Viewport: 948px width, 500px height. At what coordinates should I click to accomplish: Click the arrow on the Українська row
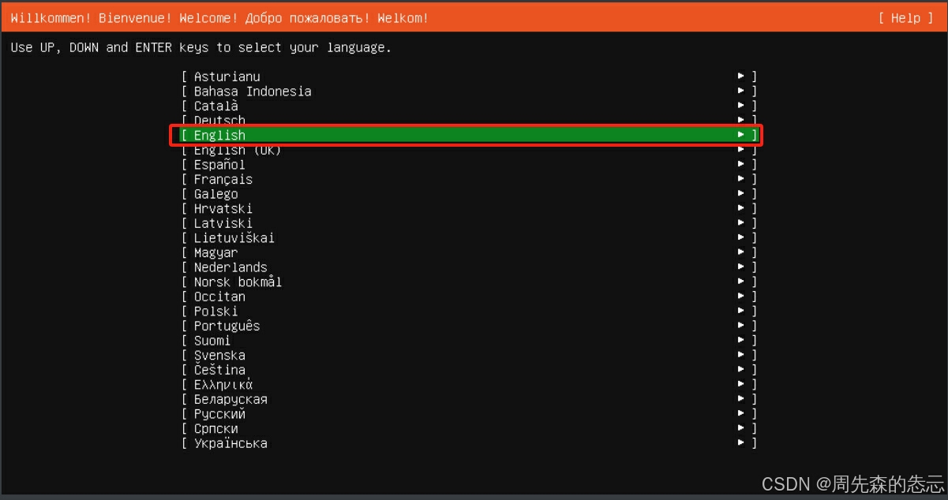(741, 443)
